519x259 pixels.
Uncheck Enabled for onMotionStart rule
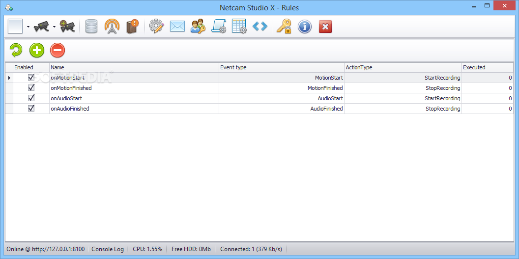pyautogui.click(x=31, y=77)
